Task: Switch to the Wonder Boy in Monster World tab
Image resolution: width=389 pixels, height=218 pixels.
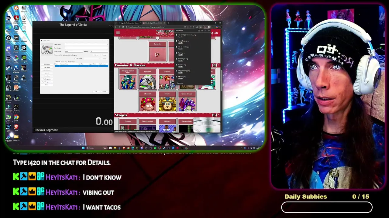Action: pyautogui.click(x=154, y=23)
